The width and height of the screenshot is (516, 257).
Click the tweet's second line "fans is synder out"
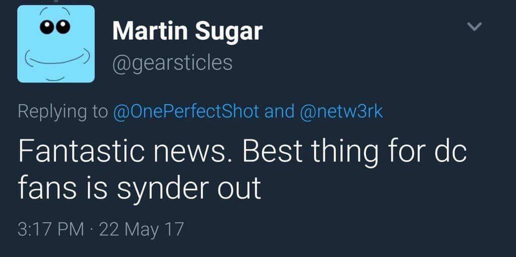(139, 188)
